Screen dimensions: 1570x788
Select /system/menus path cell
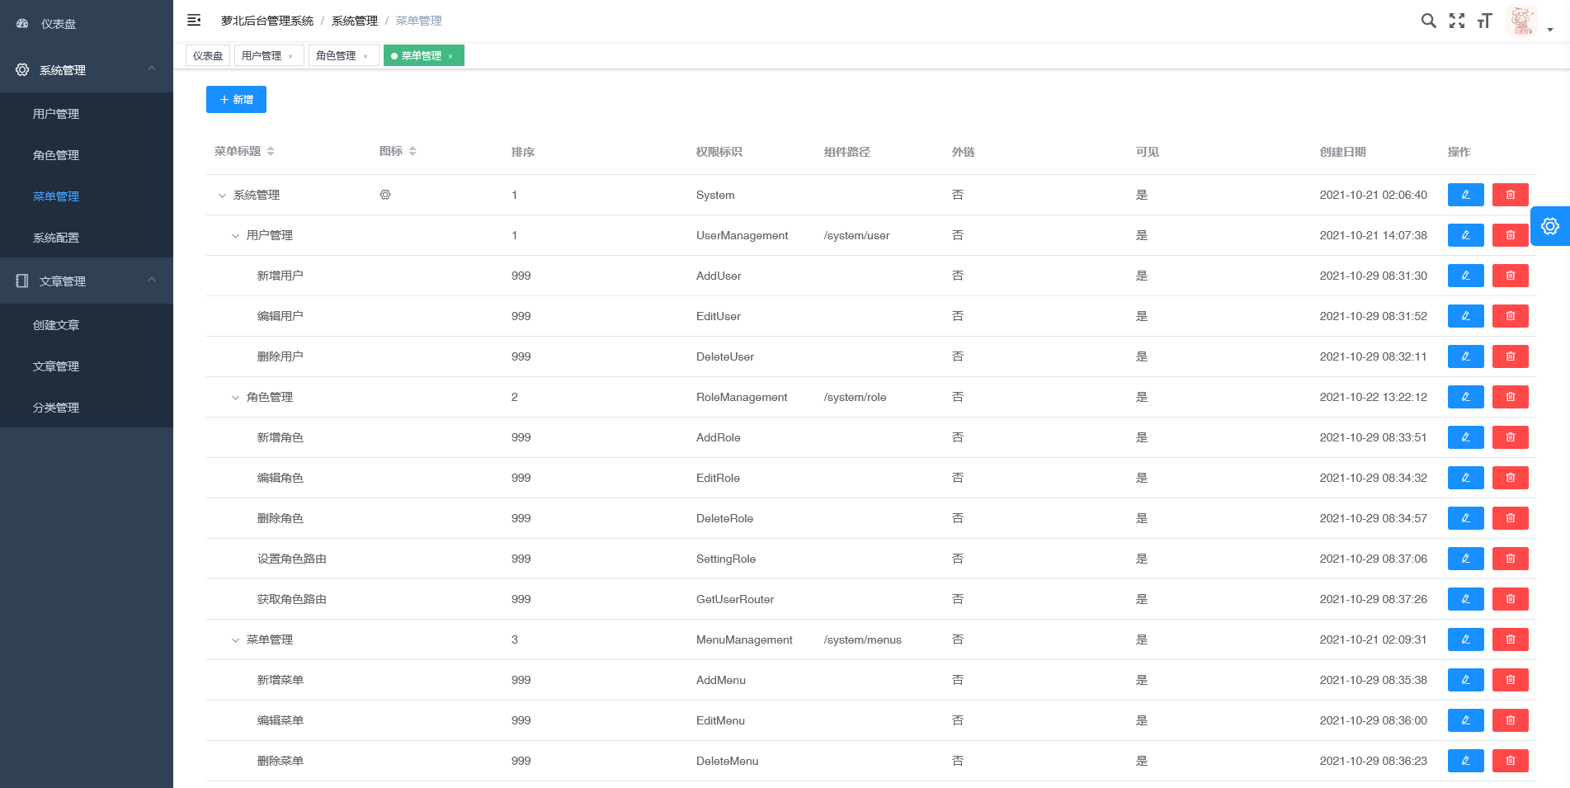(x=862, y=639)
